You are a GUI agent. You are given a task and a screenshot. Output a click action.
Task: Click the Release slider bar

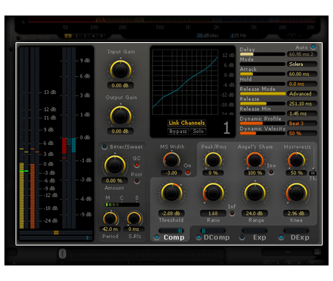[263, 104]
